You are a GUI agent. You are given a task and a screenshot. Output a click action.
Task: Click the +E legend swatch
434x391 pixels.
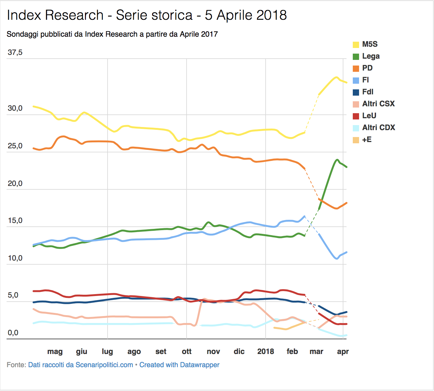click(356, 140)
